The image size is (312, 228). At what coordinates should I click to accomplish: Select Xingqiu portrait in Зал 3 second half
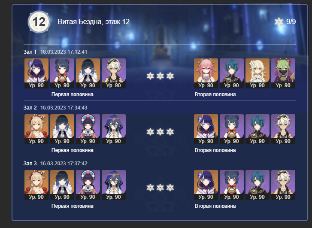[257, 185]
